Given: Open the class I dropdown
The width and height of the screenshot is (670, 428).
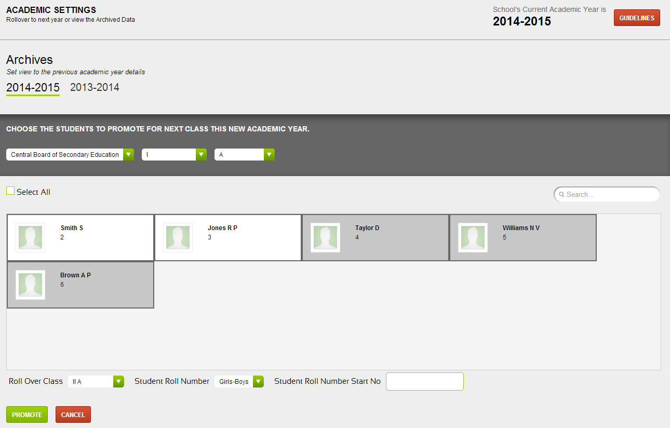Looking at the screenshot, I should [175, 154].
